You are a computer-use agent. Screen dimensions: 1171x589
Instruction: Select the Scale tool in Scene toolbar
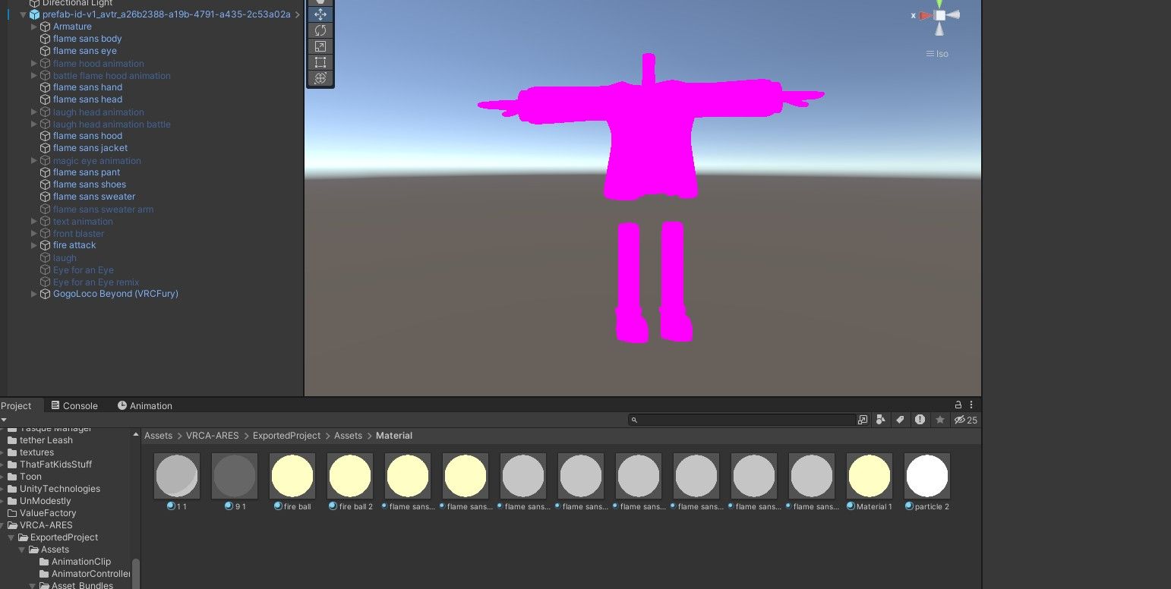320,46
